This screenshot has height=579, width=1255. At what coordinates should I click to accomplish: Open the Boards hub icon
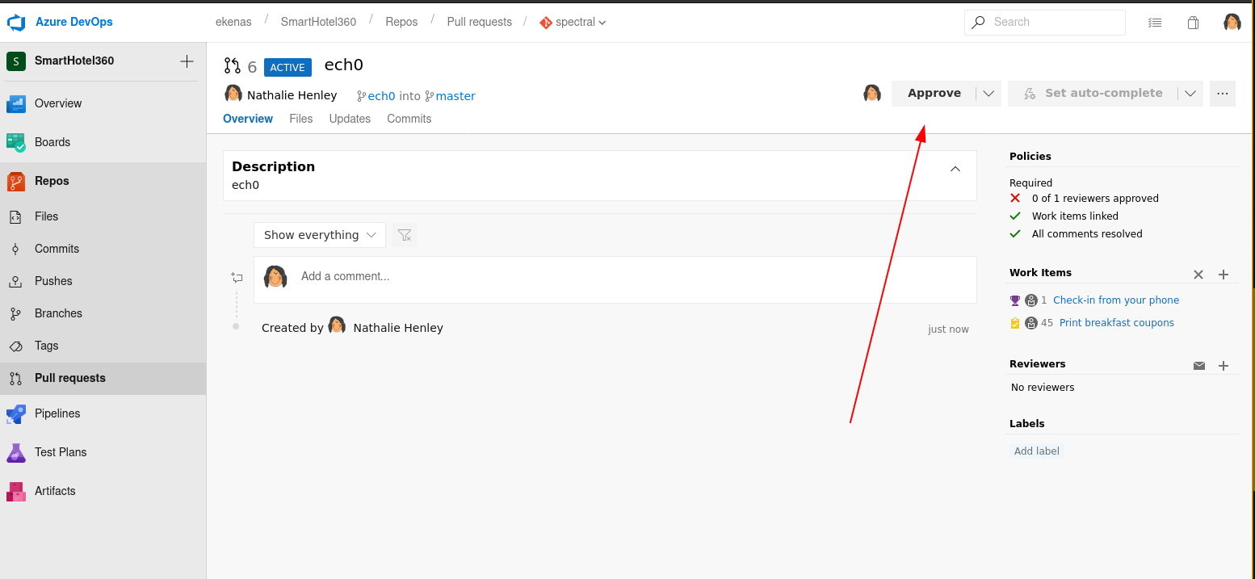coord(16,142)
